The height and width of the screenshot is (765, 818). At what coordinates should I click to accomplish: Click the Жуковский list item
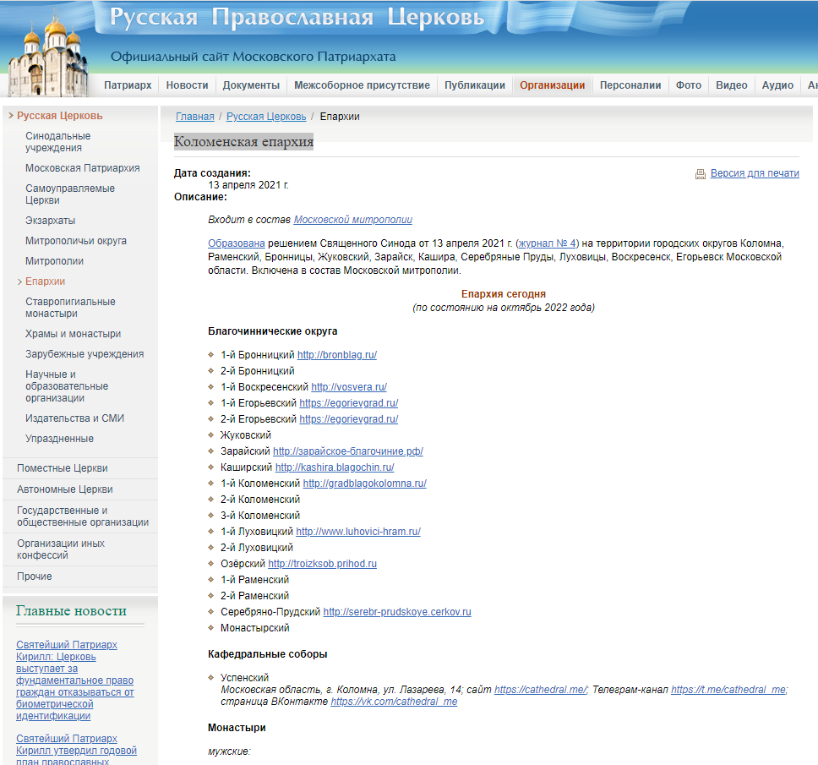(246, 435)
